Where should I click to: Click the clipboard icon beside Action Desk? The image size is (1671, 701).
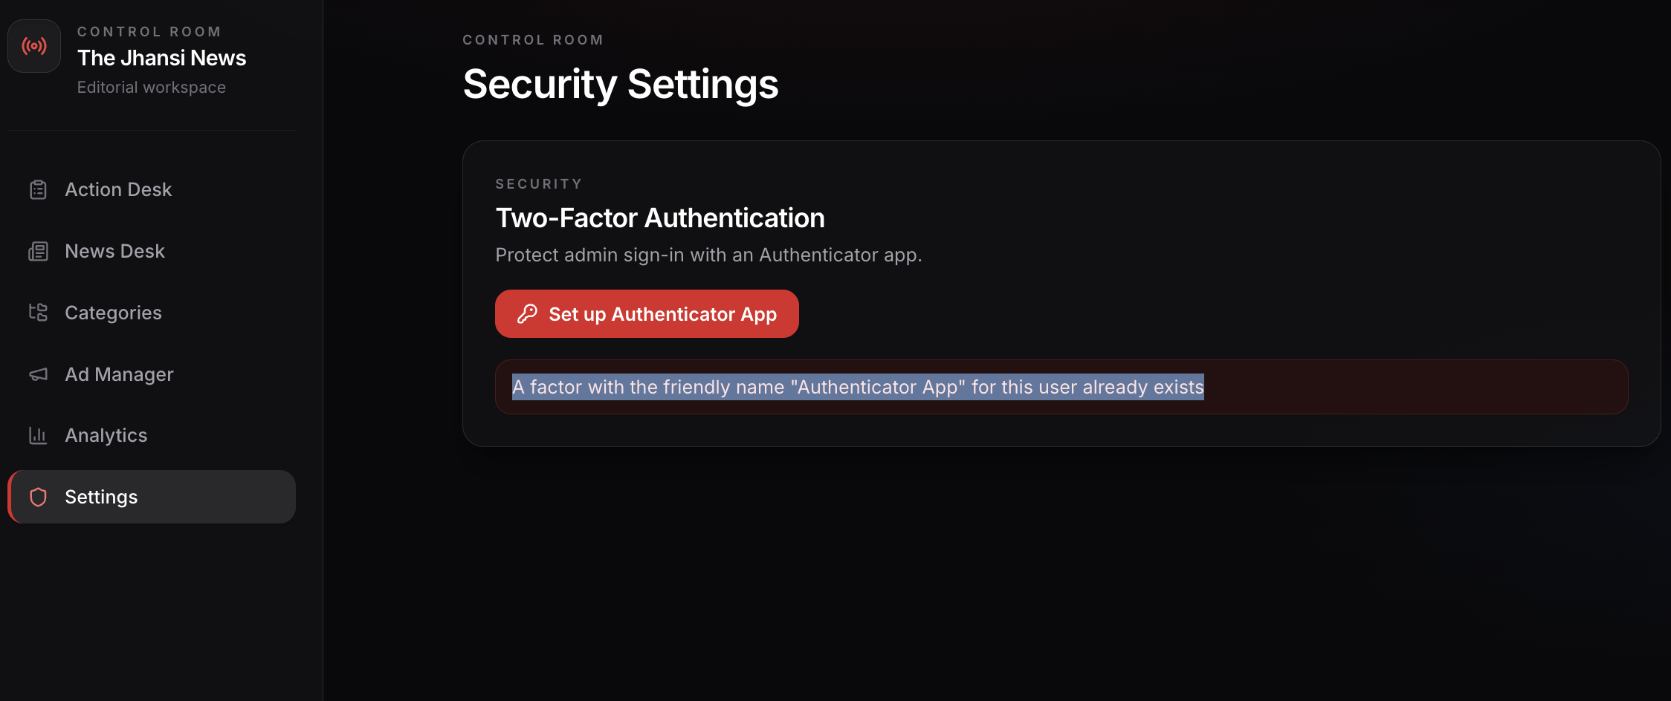click(x=38, y=190)
